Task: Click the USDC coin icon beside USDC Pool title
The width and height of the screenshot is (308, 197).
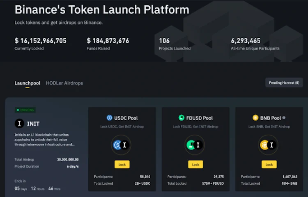Action: coord(109,118)
